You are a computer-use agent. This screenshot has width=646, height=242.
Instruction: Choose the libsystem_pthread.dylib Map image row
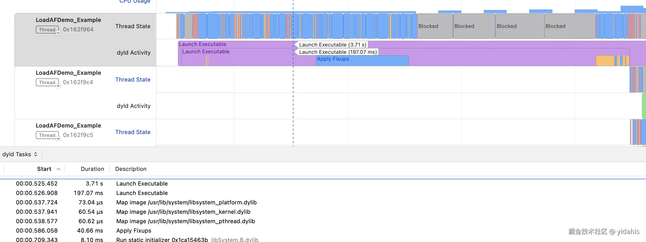click(x=185, y=221)
